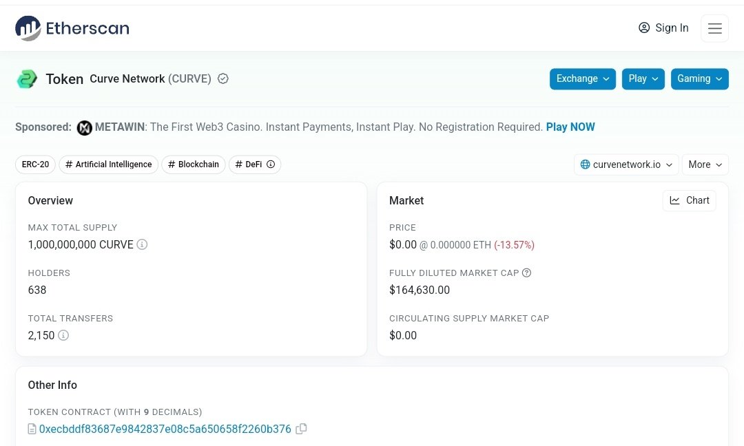Click the Chart button in Market
This screenshot has width=744, height=446.
(x=689, y=200)
